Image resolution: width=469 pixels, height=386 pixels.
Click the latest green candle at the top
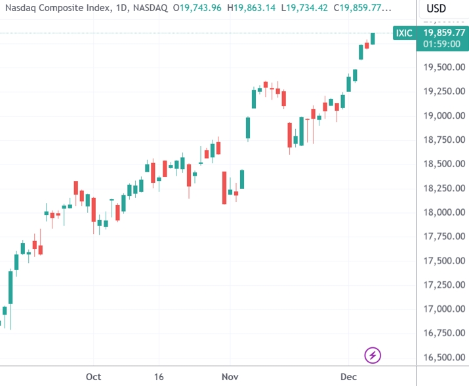[373, 39]
